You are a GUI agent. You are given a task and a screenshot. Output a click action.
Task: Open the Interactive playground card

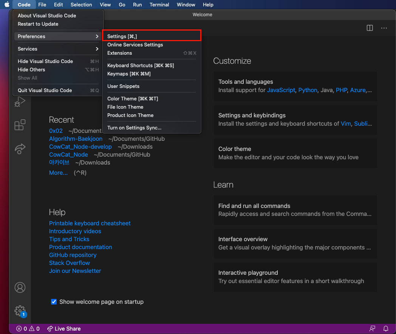tap(295, 277)
